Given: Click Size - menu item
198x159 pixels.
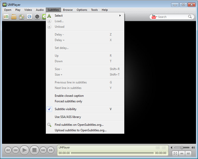Looking at the screenshot, I should pos(85,69).
